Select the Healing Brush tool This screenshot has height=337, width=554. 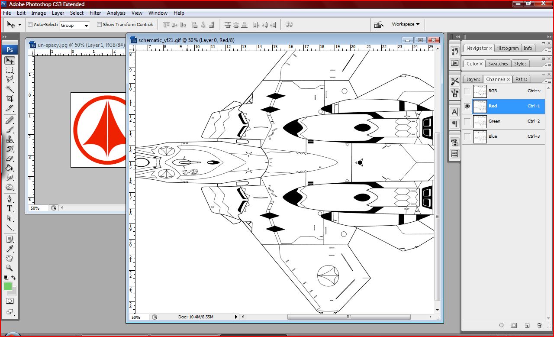pos(10,120)
